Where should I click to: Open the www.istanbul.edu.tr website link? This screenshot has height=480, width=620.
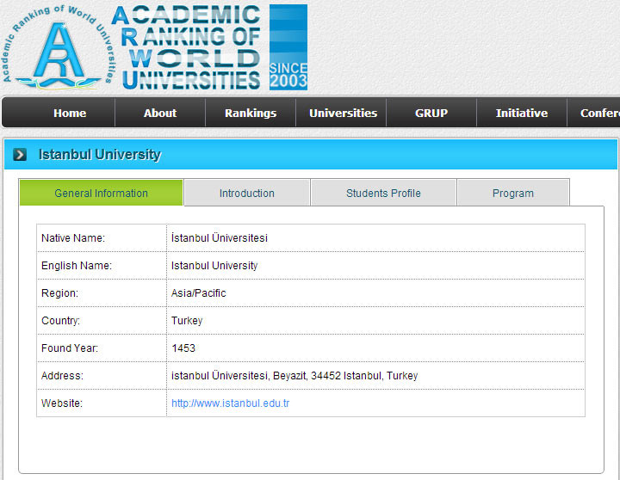(230, 403)
